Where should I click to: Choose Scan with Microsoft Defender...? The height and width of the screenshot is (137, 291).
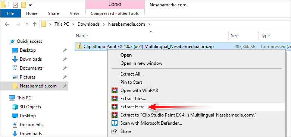[197, 123]
